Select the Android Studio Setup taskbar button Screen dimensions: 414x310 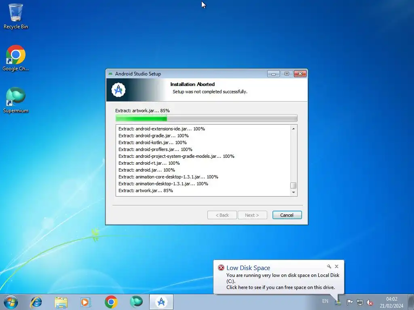pyautogui.click(x=161, y=302)
